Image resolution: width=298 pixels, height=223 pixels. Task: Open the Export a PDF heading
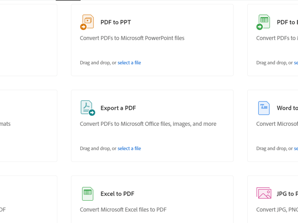click(x=118, y=108)
